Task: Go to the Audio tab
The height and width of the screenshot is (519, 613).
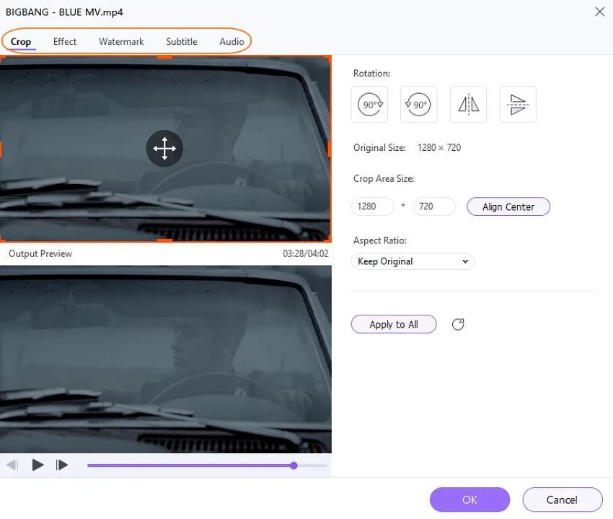Action: click(231, 41)
